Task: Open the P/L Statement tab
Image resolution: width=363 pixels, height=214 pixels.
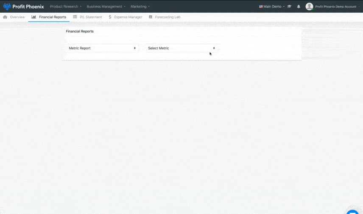Action: 91,17
